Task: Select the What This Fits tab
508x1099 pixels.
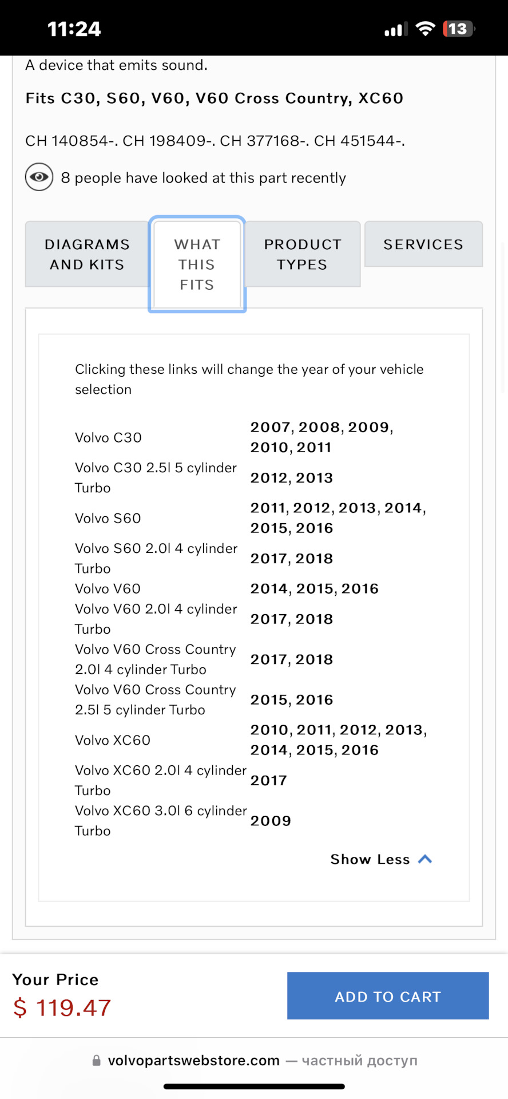Action: [197, 264]
